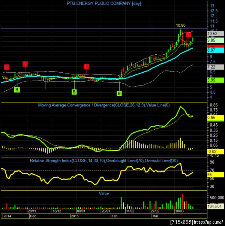The height and width of the screenshot is (226, 225).
Task: Click the S sell marker just before 28/11
Action: 25,64
